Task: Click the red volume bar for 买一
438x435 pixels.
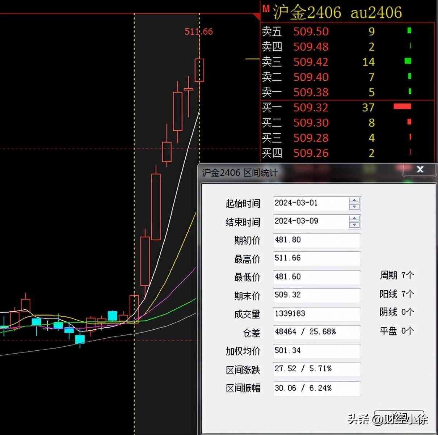Action: 402,106
